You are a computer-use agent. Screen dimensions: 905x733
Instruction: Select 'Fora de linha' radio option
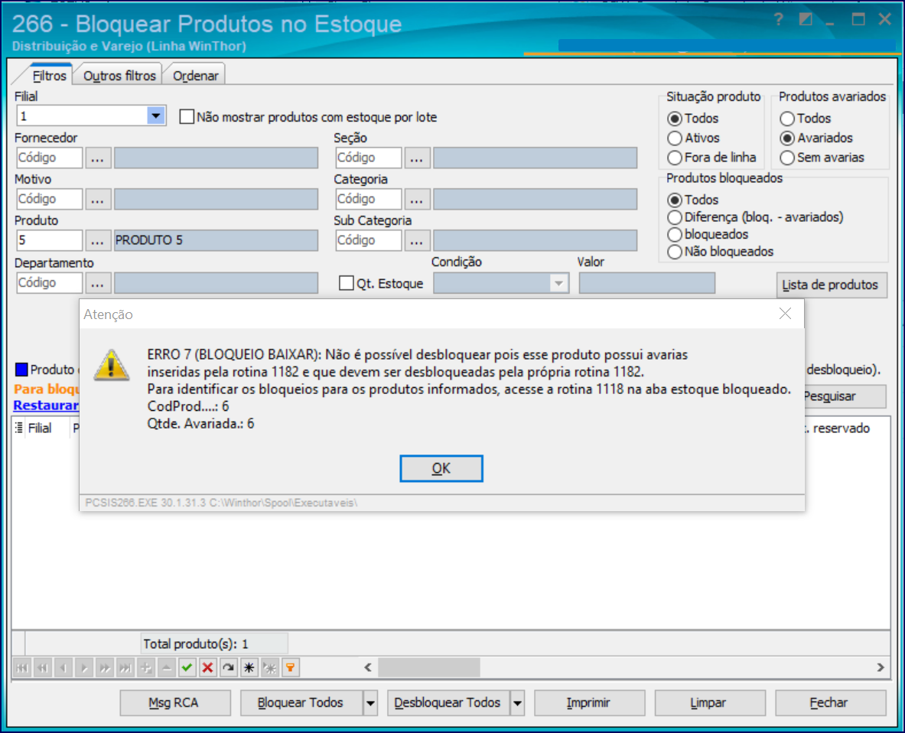point(674,158)
